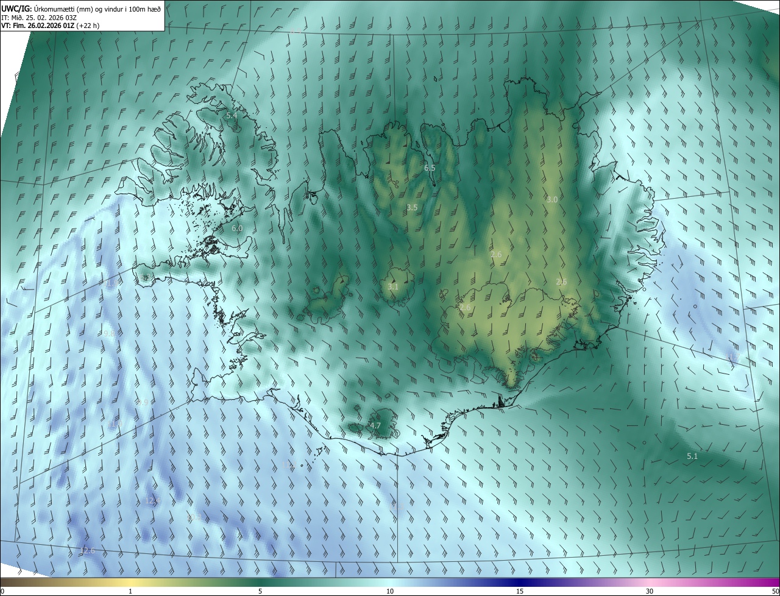Click the 12.4 value in the southwest ocean

click(152, 500)
